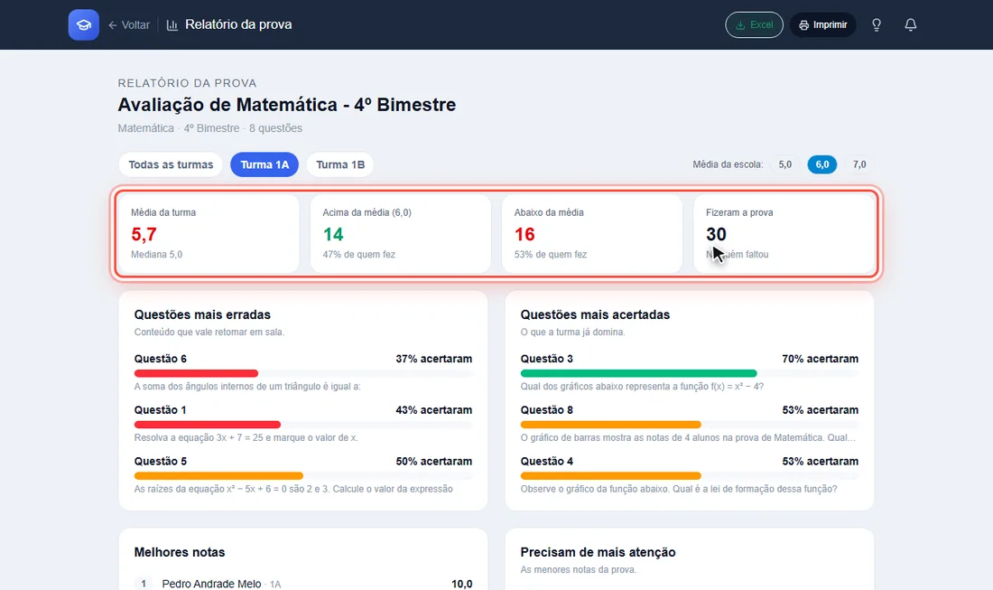
Task: Click the 'O gráfico de barras mostra' text
Action: [x=688, y=438]
